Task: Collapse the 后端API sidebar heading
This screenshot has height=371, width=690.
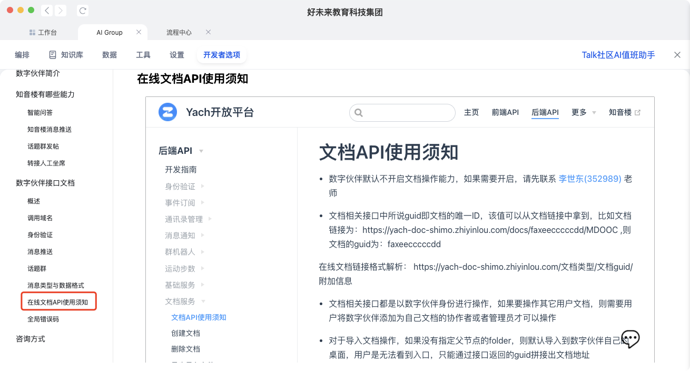Action: [181, 151]
